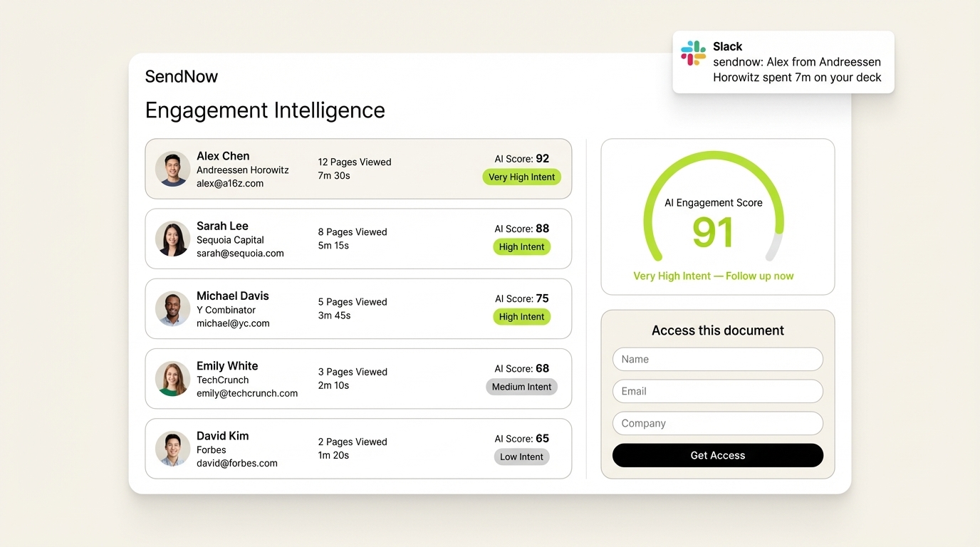Open Sarah Lee's engagement row

click(358, 239)
